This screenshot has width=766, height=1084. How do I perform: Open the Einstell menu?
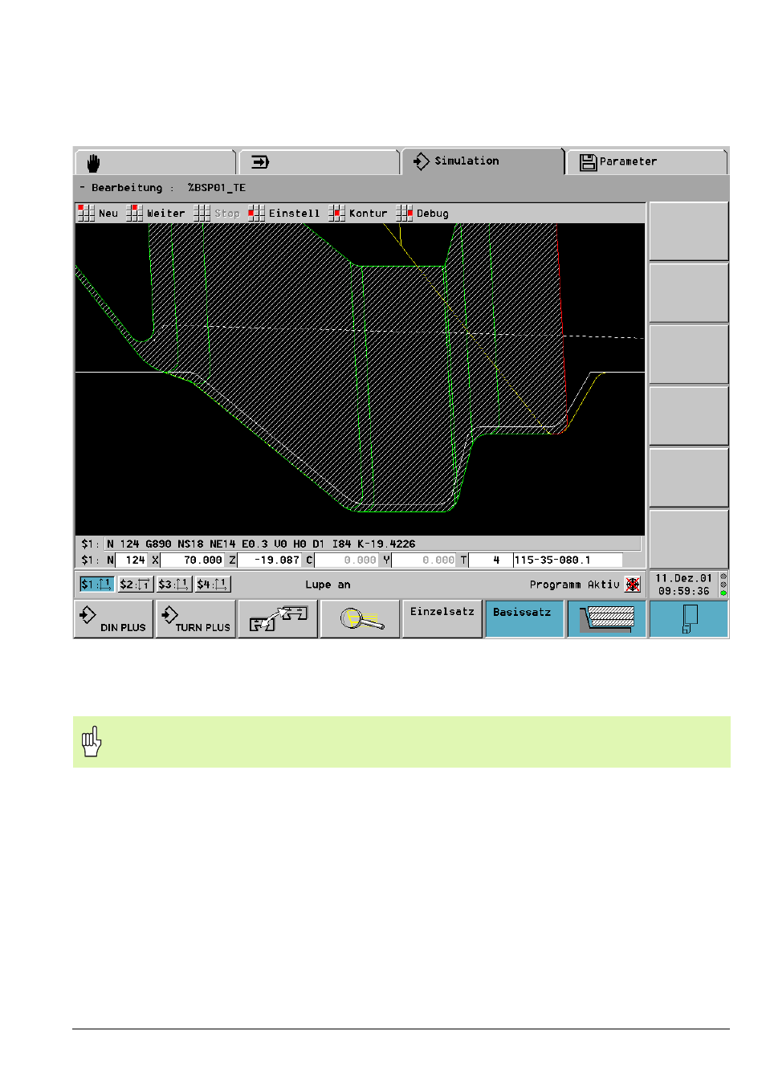pyautogui.click(x=284, y=213)
